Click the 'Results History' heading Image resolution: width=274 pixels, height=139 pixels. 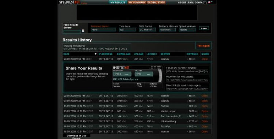(x=77, y=40)
